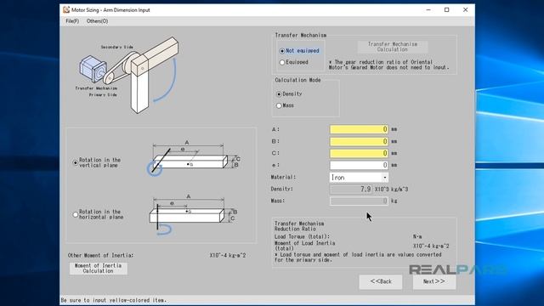Click the vertical plane rotation diagram

click(194, 158)
